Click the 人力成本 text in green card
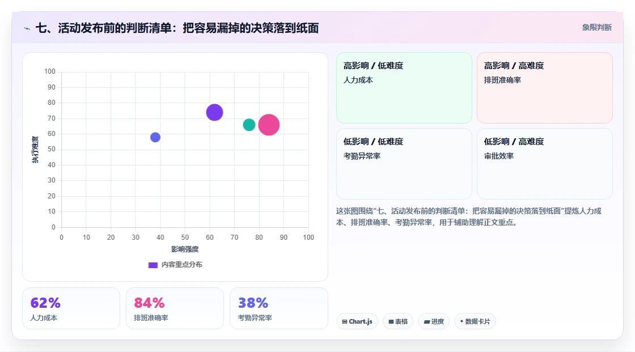The width and height of the screenshot is (635, 352). click(358, 80)
